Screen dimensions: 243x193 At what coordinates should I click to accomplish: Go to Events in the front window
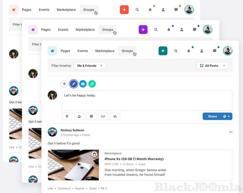(83, 51)
